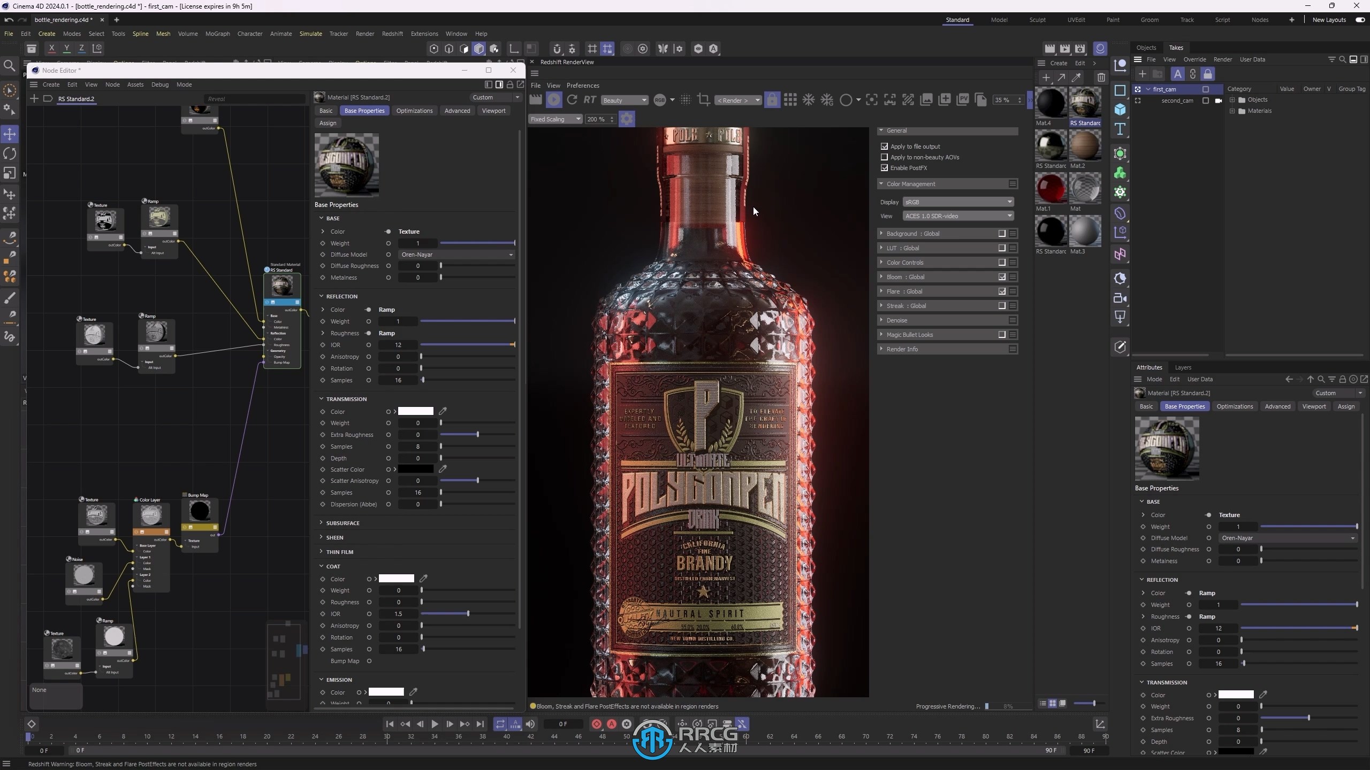Open the Override menu in Takes
1370x770 pixels.
tap(1194, 59)
